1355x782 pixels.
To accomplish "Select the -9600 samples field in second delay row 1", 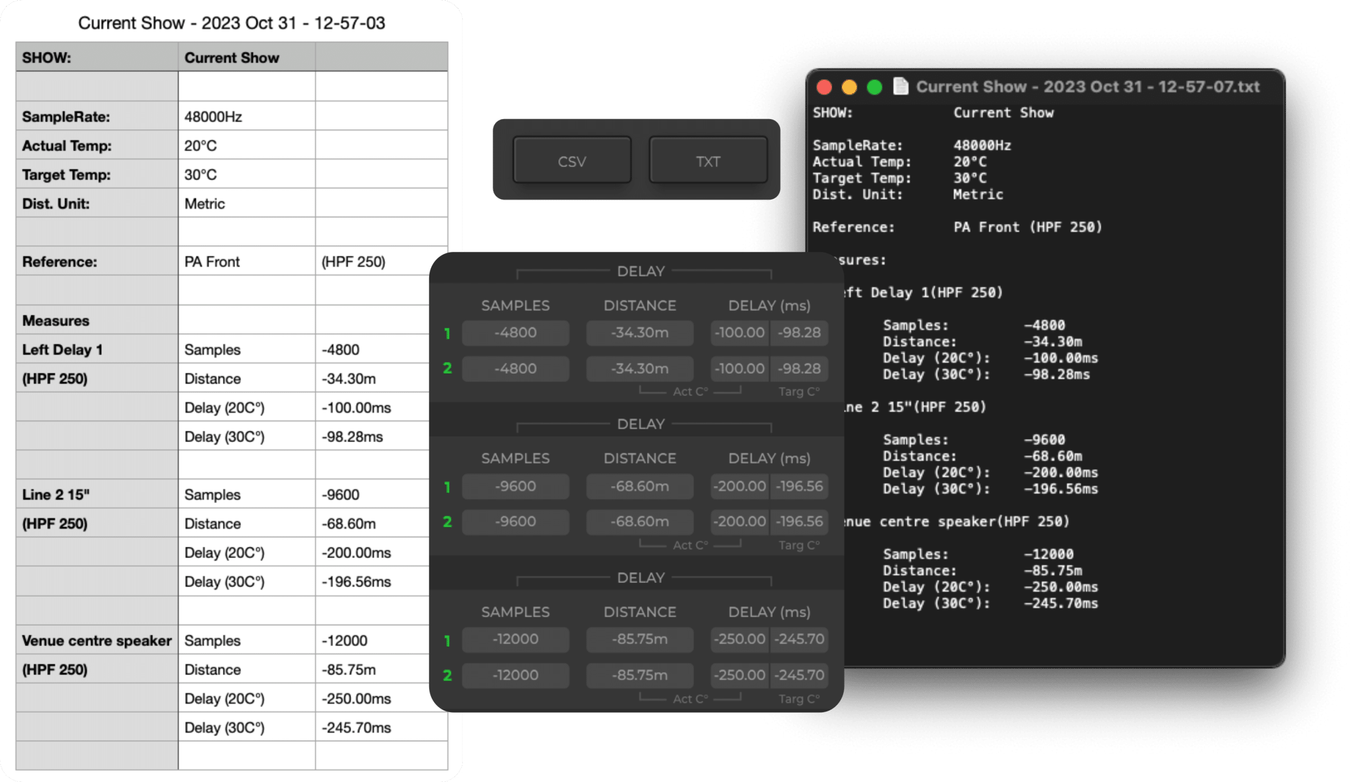I will coord(516,486).
